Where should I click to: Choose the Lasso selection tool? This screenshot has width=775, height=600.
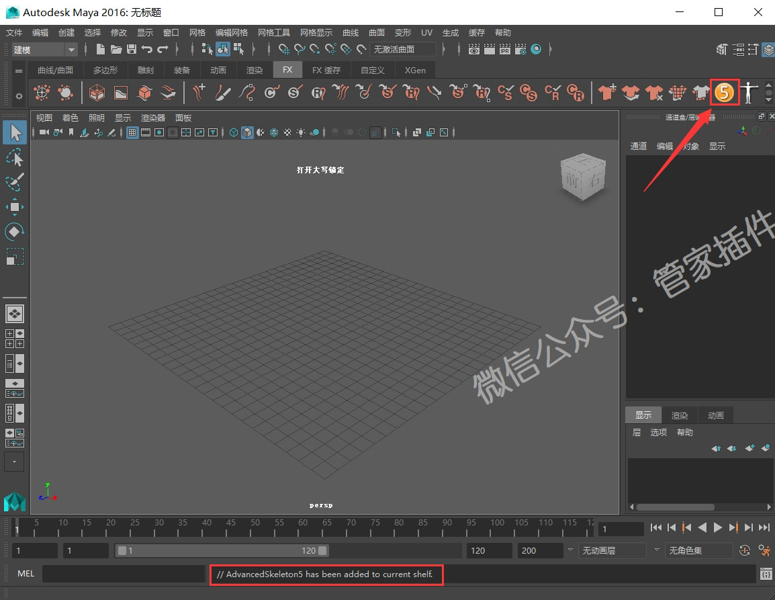tap(15, 158)
